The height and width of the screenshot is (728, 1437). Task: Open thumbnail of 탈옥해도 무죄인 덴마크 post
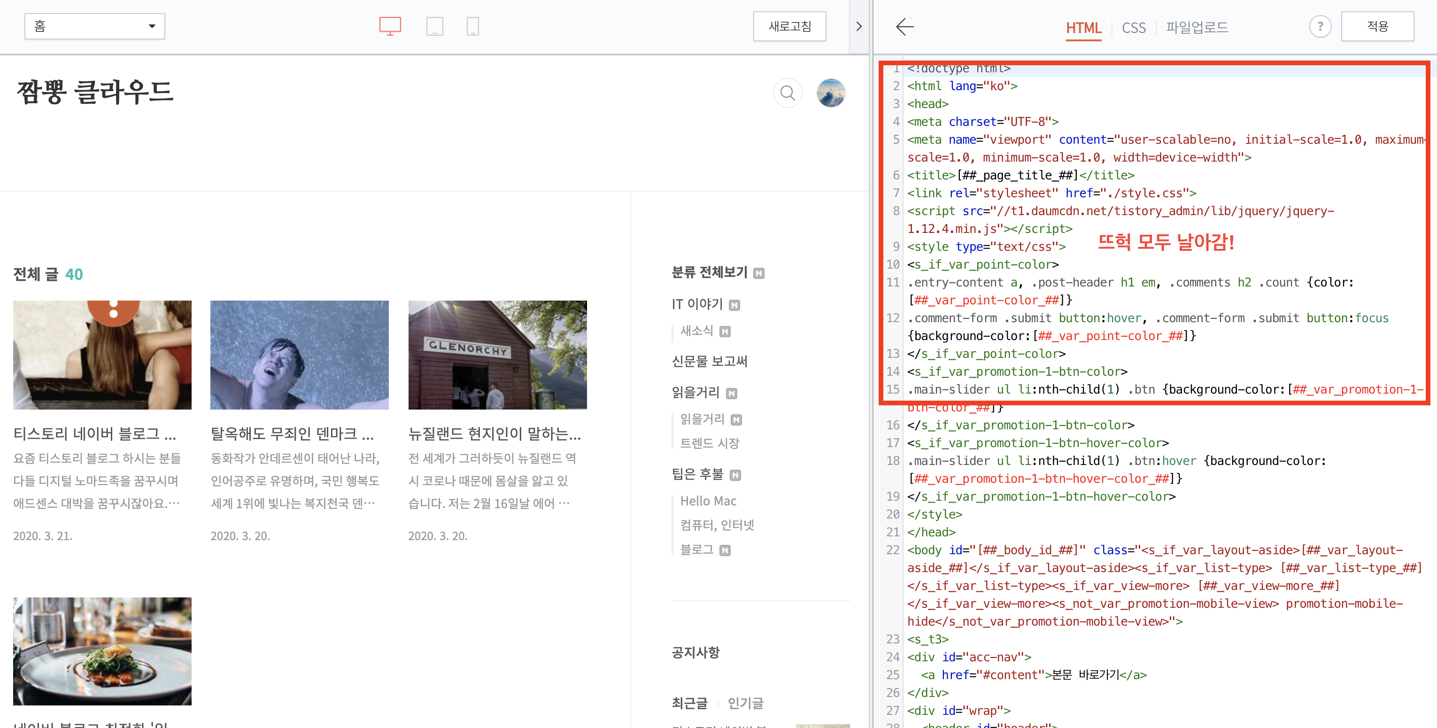click(x=300, y=355)
